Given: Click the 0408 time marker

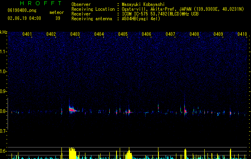Looking at the screenshot, I should pos(194,34).
